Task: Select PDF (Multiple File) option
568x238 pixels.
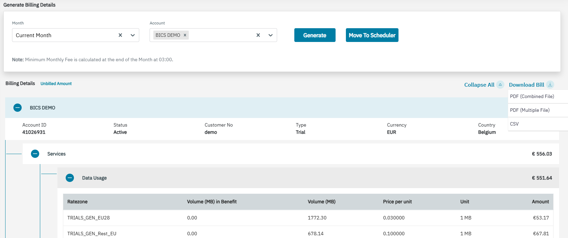Action: (529, 110)
